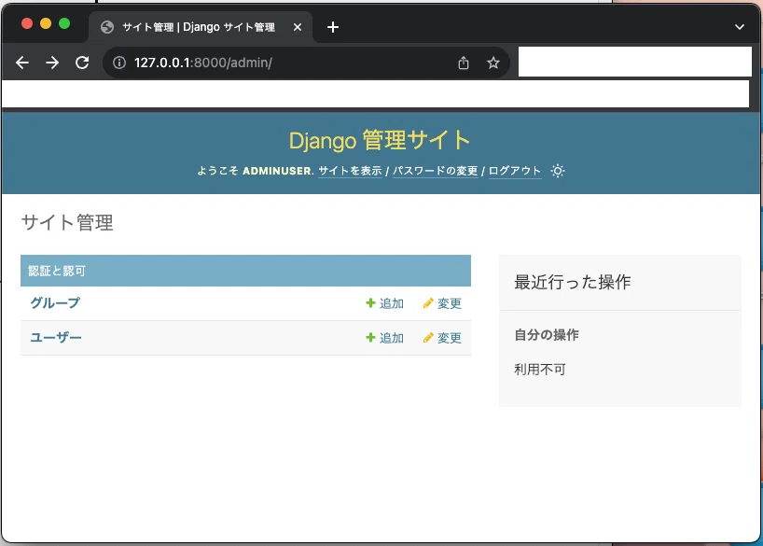Click the site info icon in address bar
Screen dimensions: 763x546
pyautogui.click(x=119, y=63)
